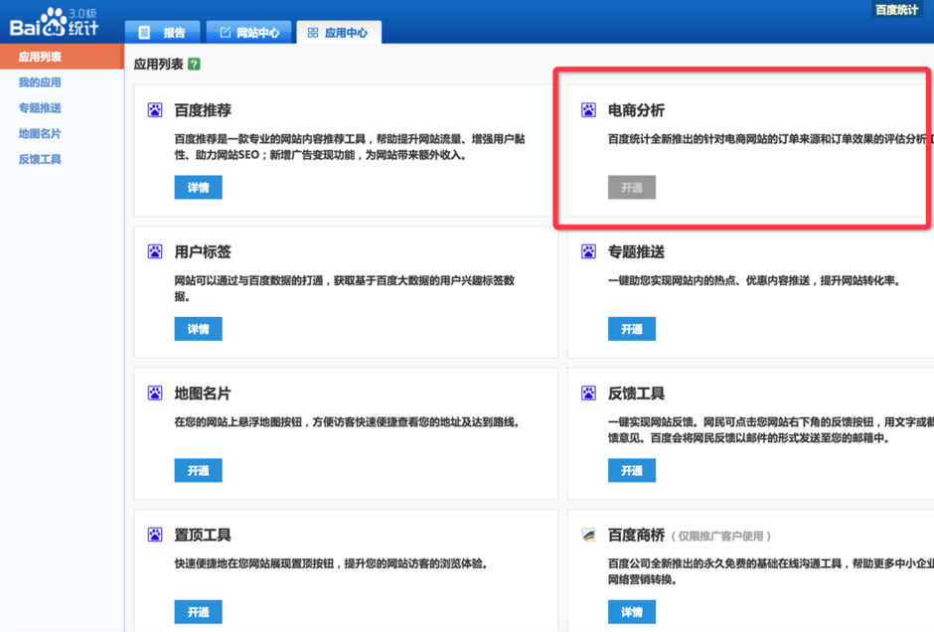Click 开通 under the 反馈工具 card
This screenshot has width=934, height=632.
[632, 471]
